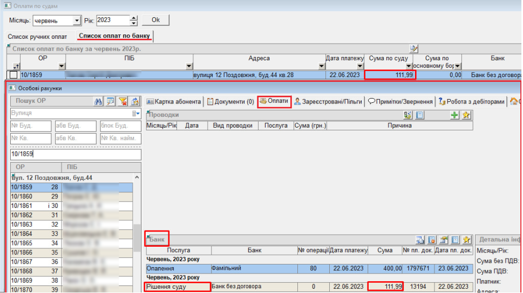Image resolution: width=523 pixels, height=293 pixels.
Task: Click the clear filter funnel icon
Action: (x=123, y=101)
